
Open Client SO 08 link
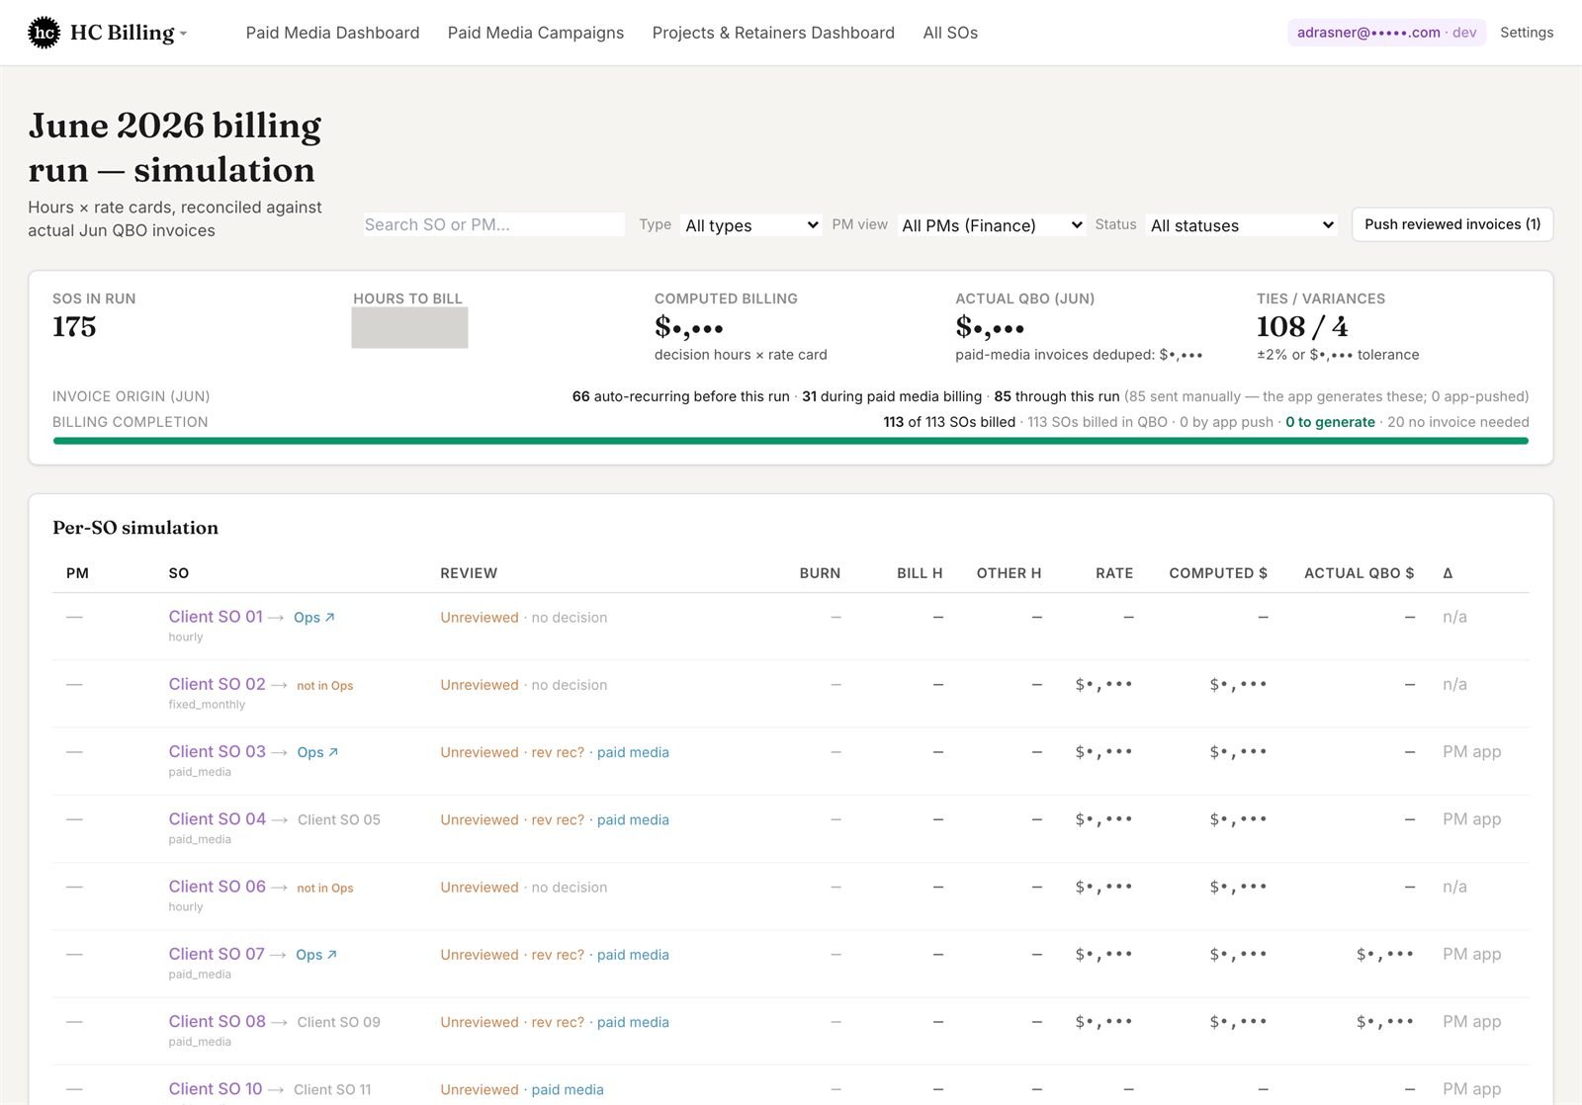217,1021
